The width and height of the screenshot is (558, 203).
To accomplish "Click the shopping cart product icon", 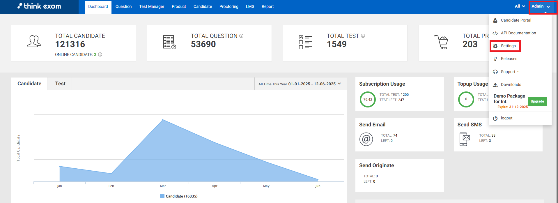I will pyautogui.click(x=441, y=42).
